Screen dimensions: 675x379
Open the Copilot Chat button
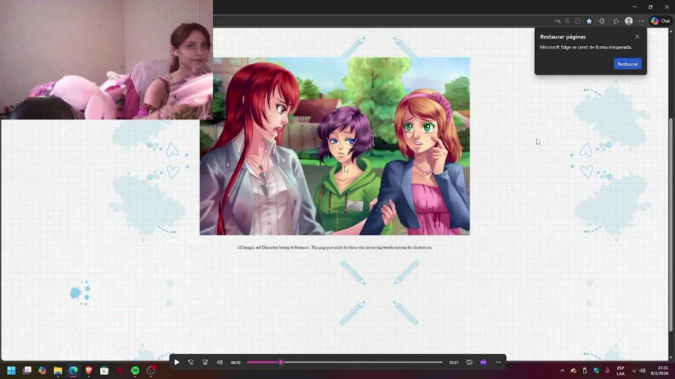click(660, 21)
